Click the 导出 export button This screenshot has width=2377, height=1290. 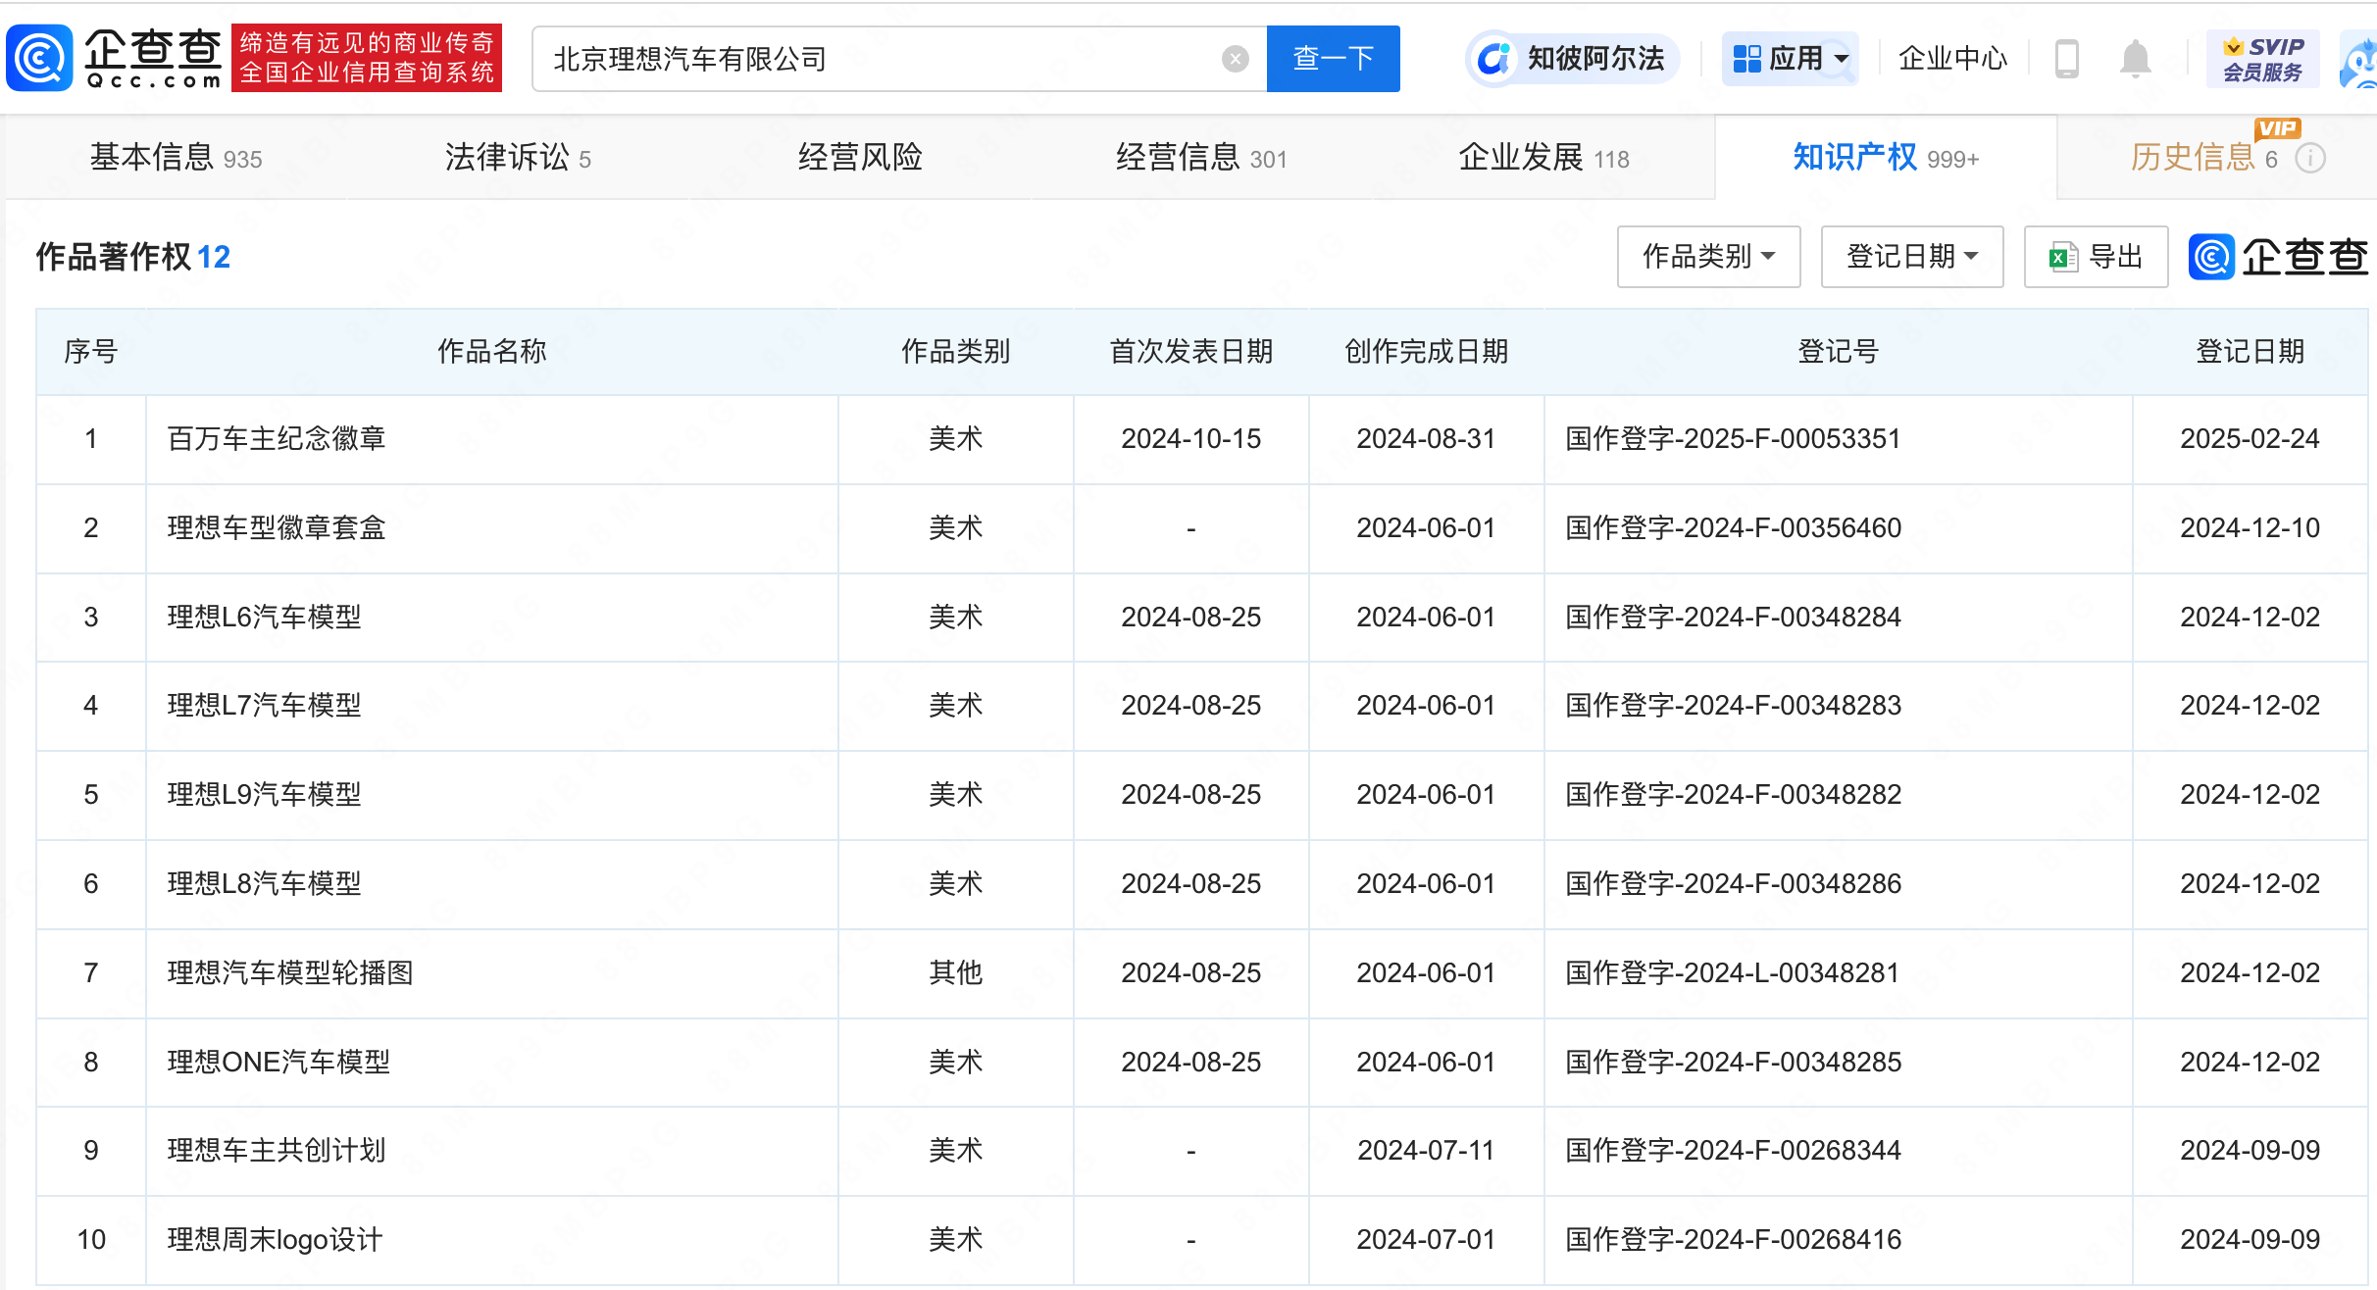[2096, 257]
